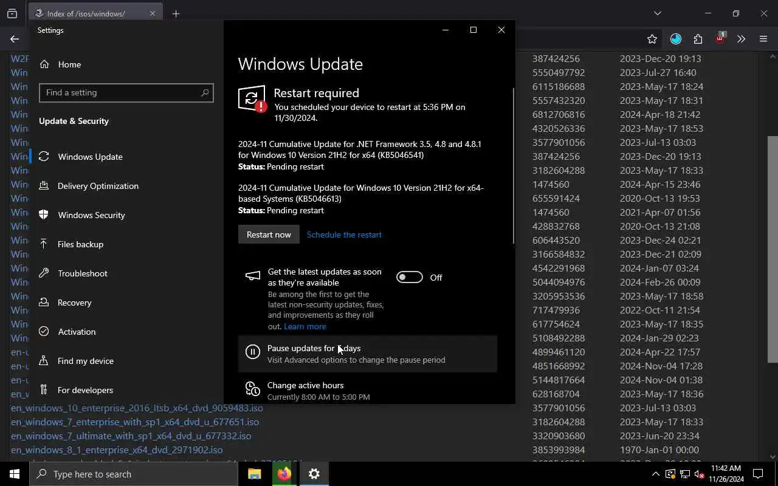Open en_windows_10_enterprise_2016_ltsb ISO link
This screenshot has width=778, height=486.
[x=137, y=408]
